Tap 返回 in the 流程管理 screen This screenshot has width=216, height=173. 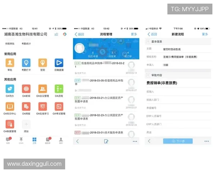(x=79, y=34)
